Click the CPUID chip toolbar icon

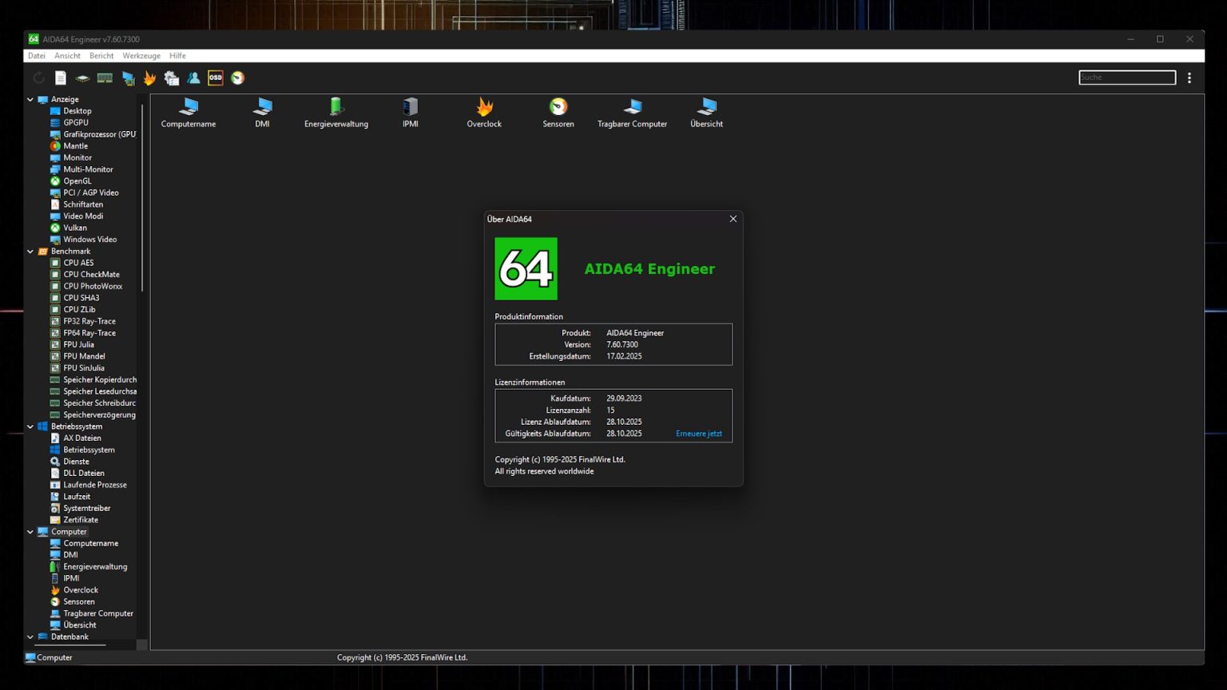tap(82, 77)
